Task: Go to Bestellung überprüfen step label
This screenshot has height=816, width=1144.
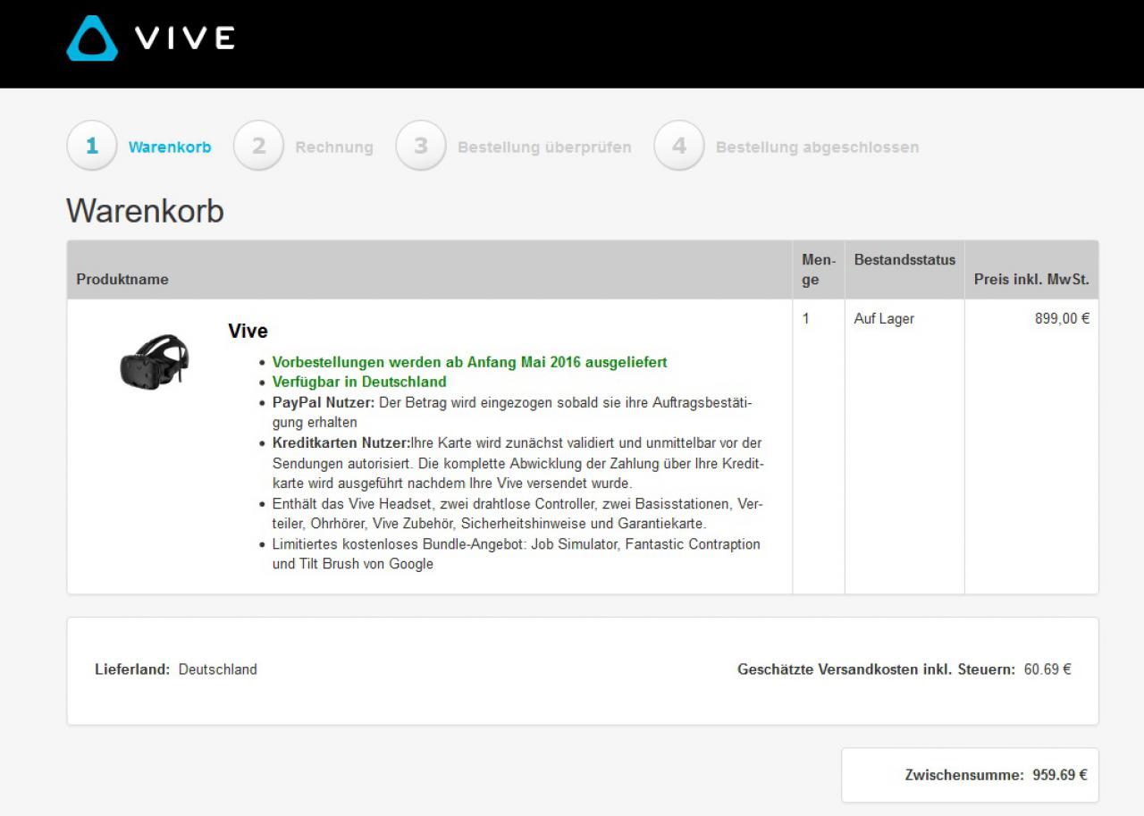Action: pos(544,147)
